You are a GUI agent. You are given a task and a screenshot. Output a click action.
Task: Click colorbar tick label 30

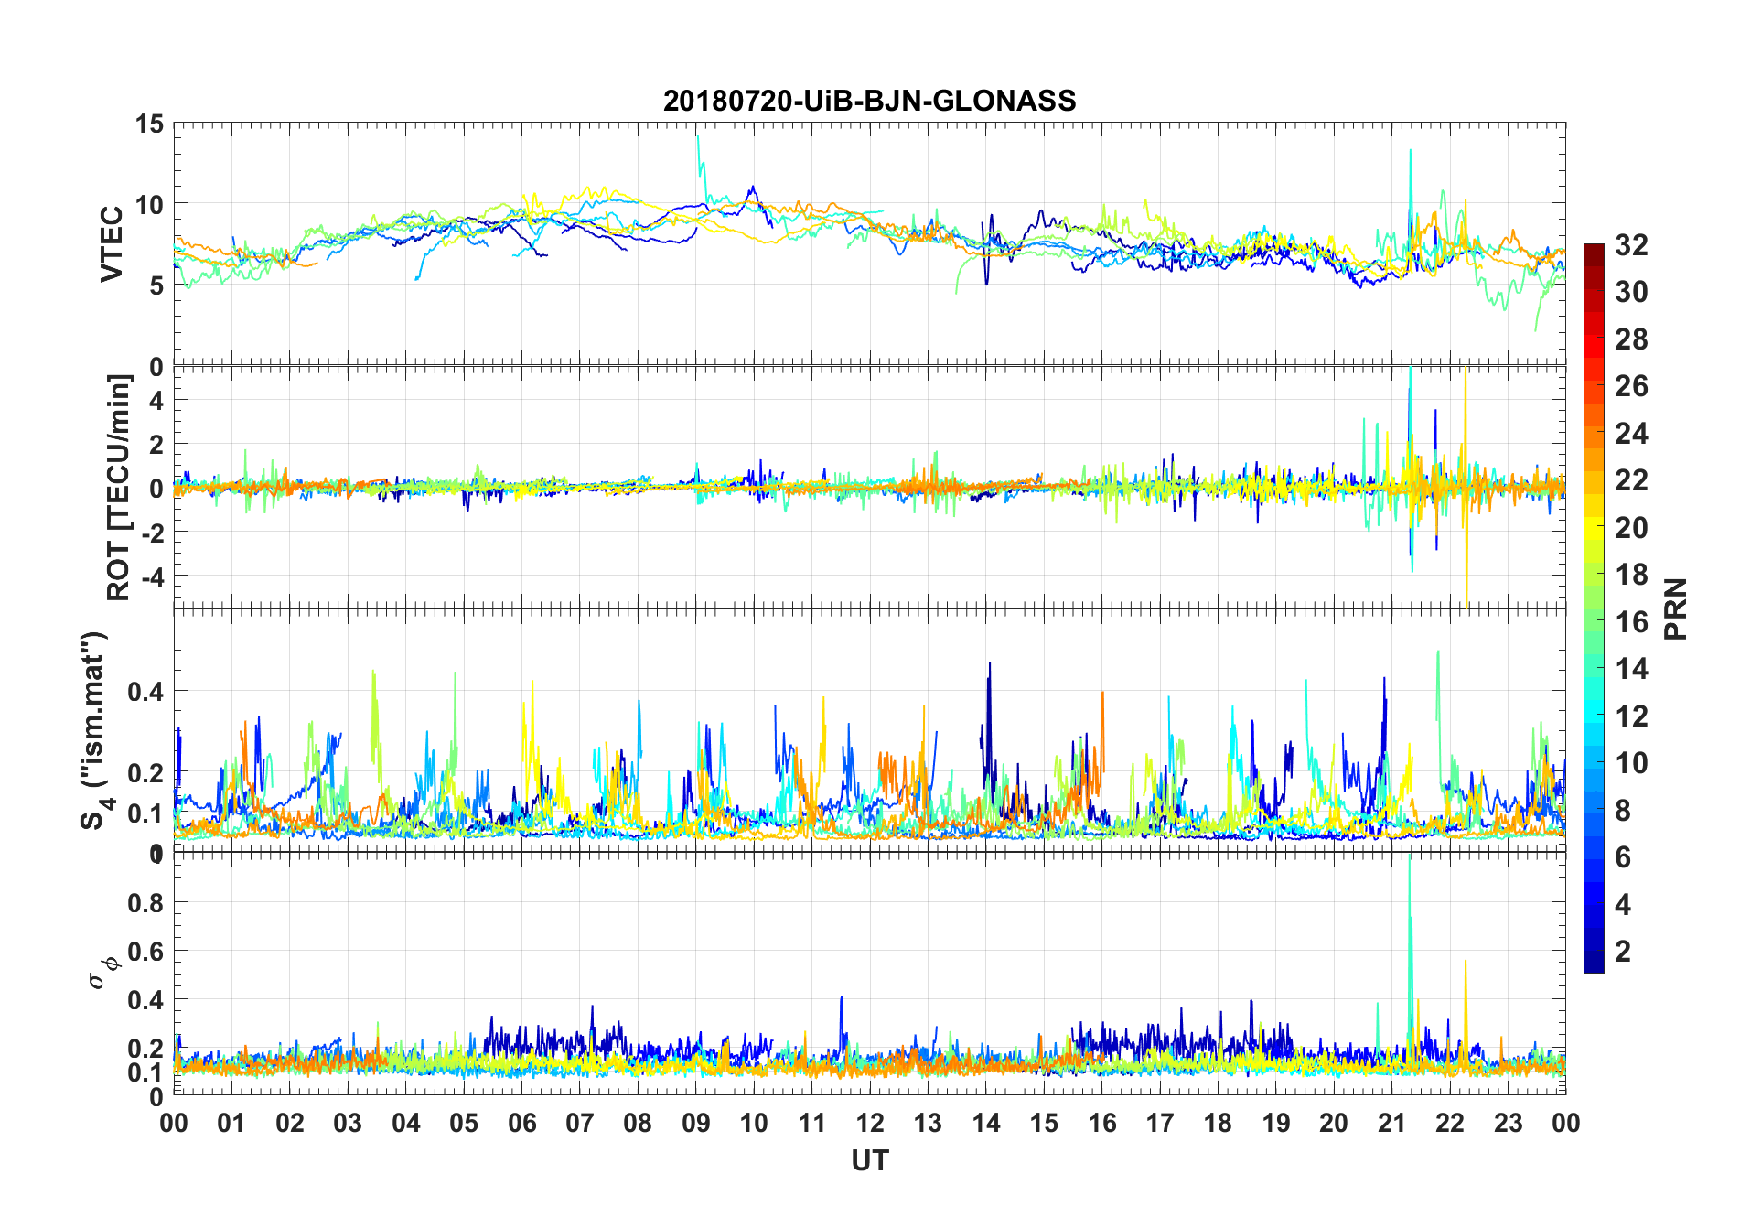(1631, 292)
